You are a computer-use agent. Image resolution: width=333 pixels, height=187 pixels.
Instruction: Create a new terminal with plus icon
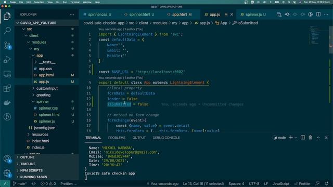coord(291,138)
